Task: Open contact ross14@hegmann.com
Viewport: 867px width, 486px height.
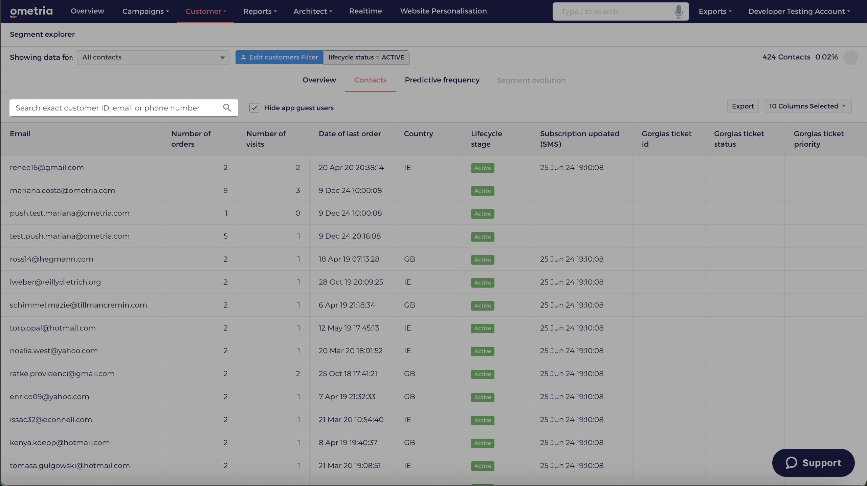Action: (x=51, y=259)
